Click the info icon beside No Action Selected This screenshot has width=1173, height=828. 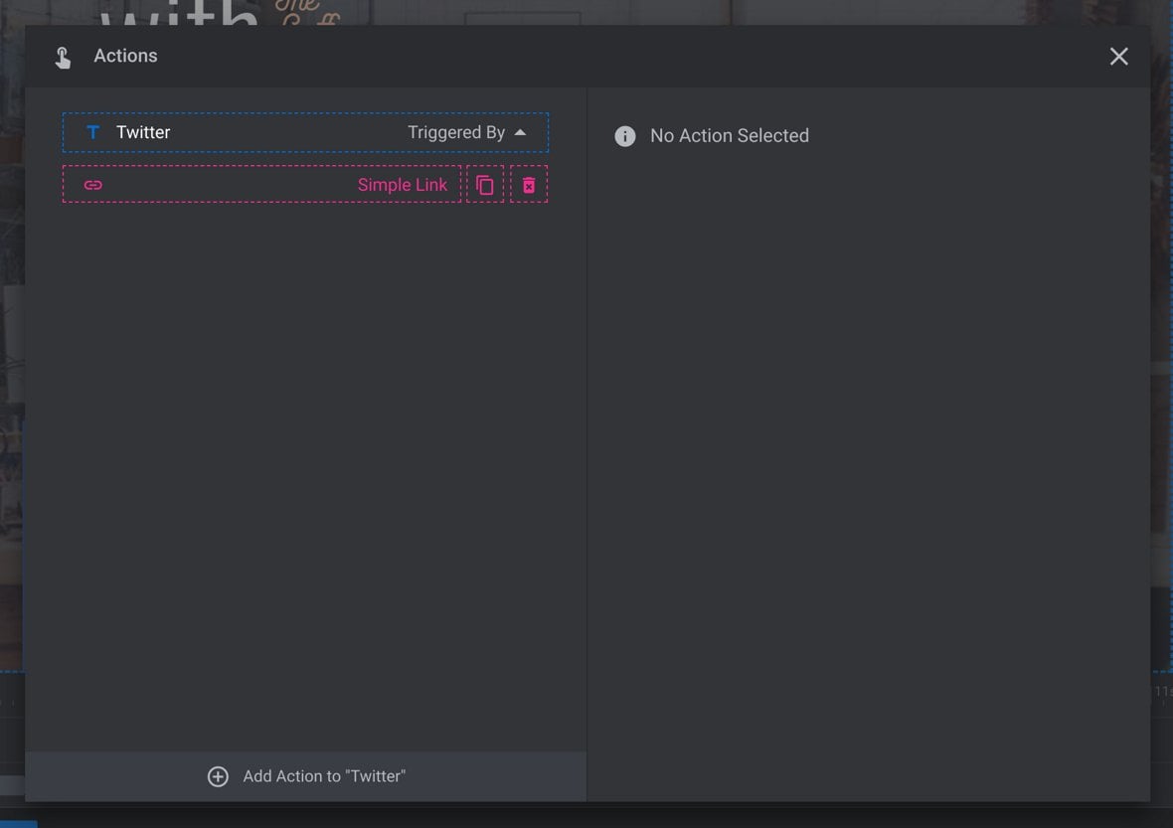point(624,136)
